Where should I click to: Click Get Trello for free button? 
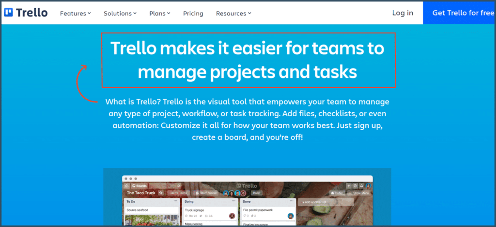[x=459, y=13]
